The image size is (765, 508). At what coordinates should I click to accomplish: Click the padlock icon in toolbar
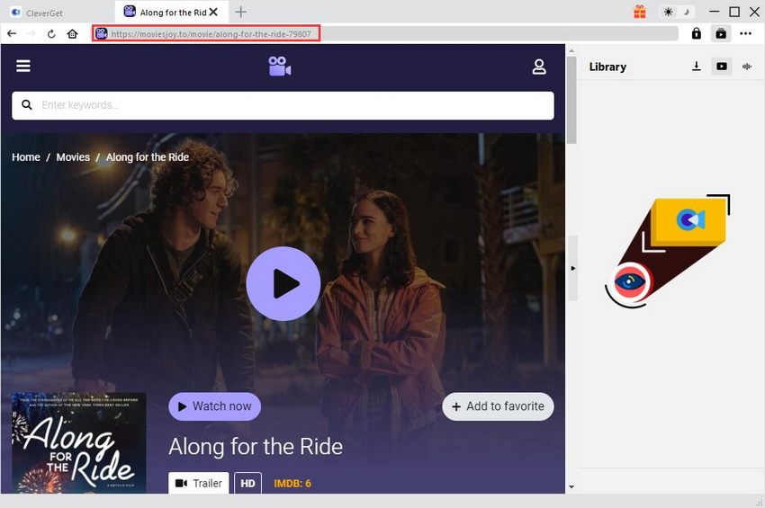tap(697, 33)
